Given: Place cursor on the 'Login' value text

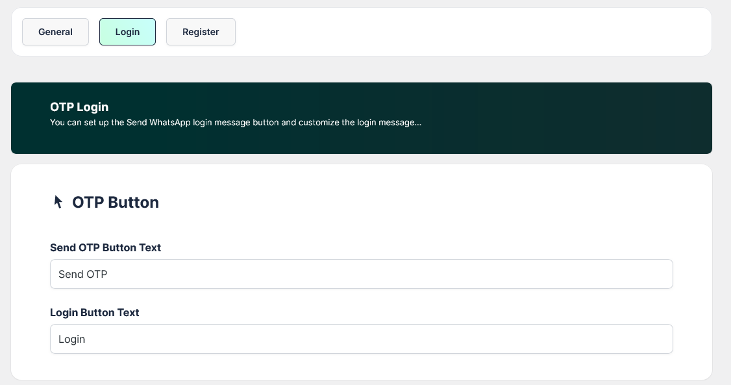Looking at the screenshot, I should click(x=72, y=339).
